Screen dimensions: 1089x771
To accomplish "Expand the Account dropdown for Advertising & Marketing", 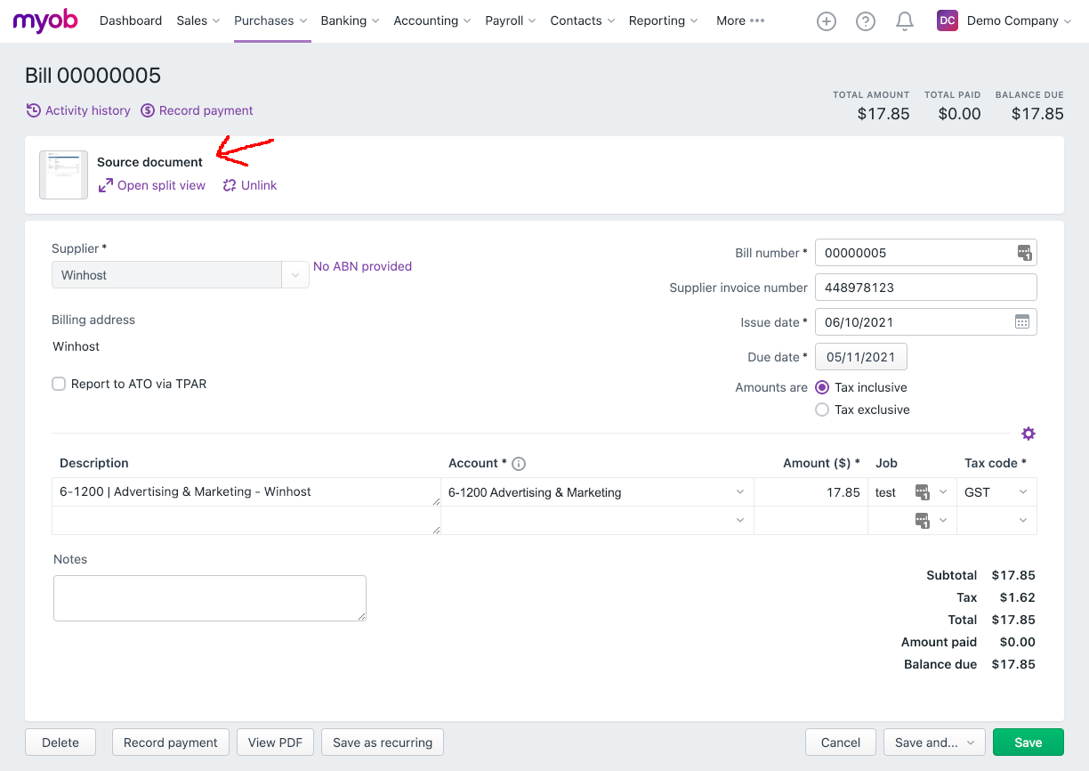I will tap(739, 491).
